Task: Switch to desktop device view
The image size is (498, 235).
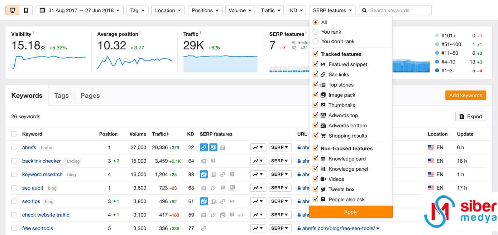Action: pyautogui.click(x=13, y=10)
